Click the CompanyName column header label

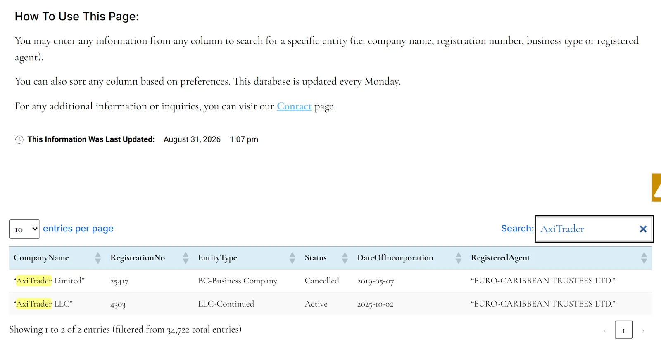41,258
